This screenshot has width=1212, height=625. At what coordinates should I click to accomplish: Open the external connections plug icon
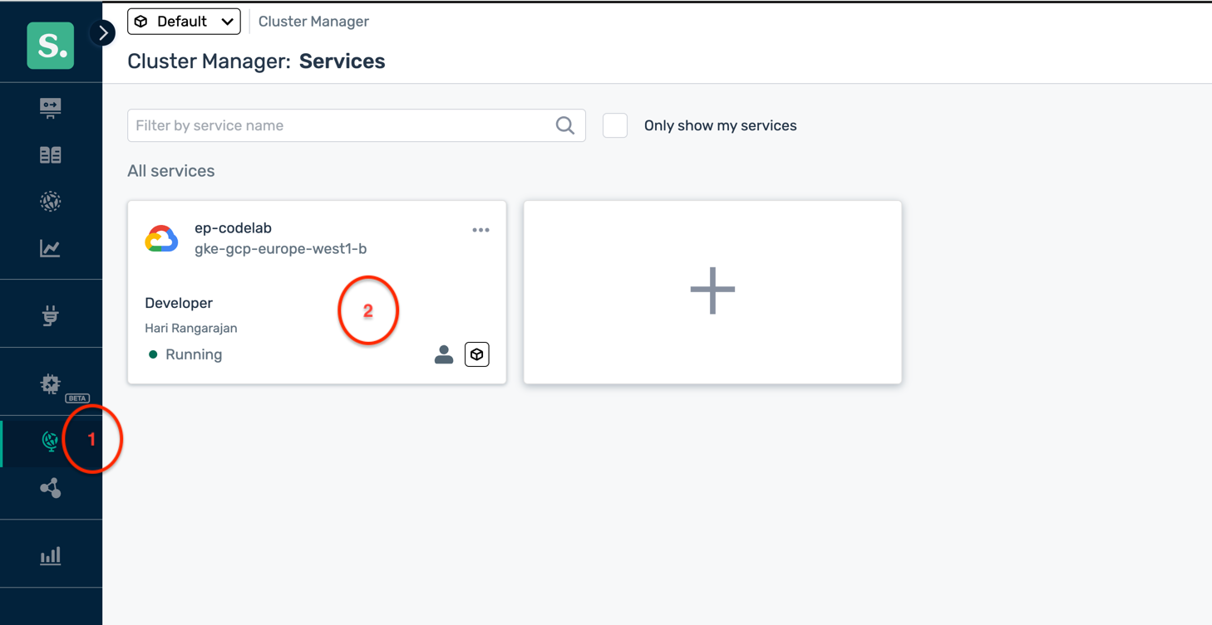(x=50, y=313)
